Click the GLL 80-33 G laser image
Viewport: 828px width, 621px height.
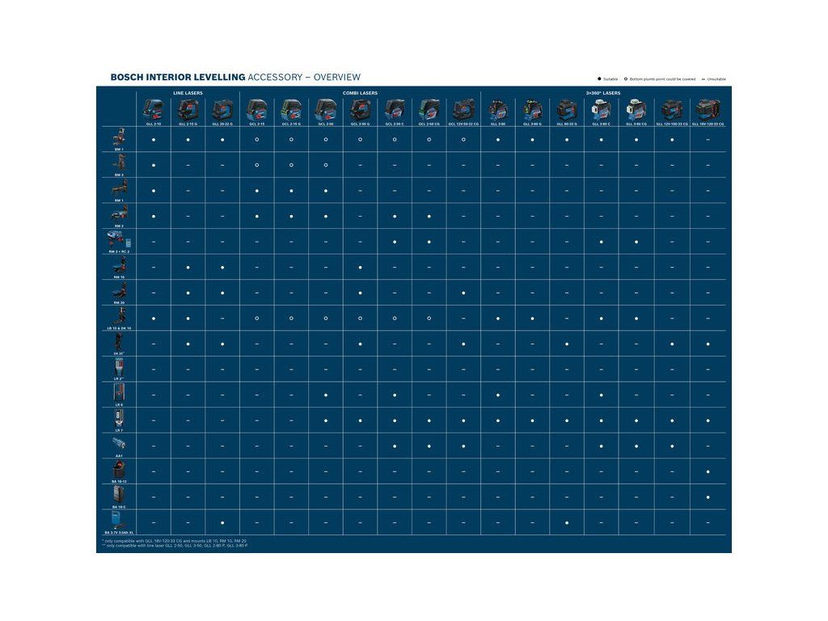point(567,110)
